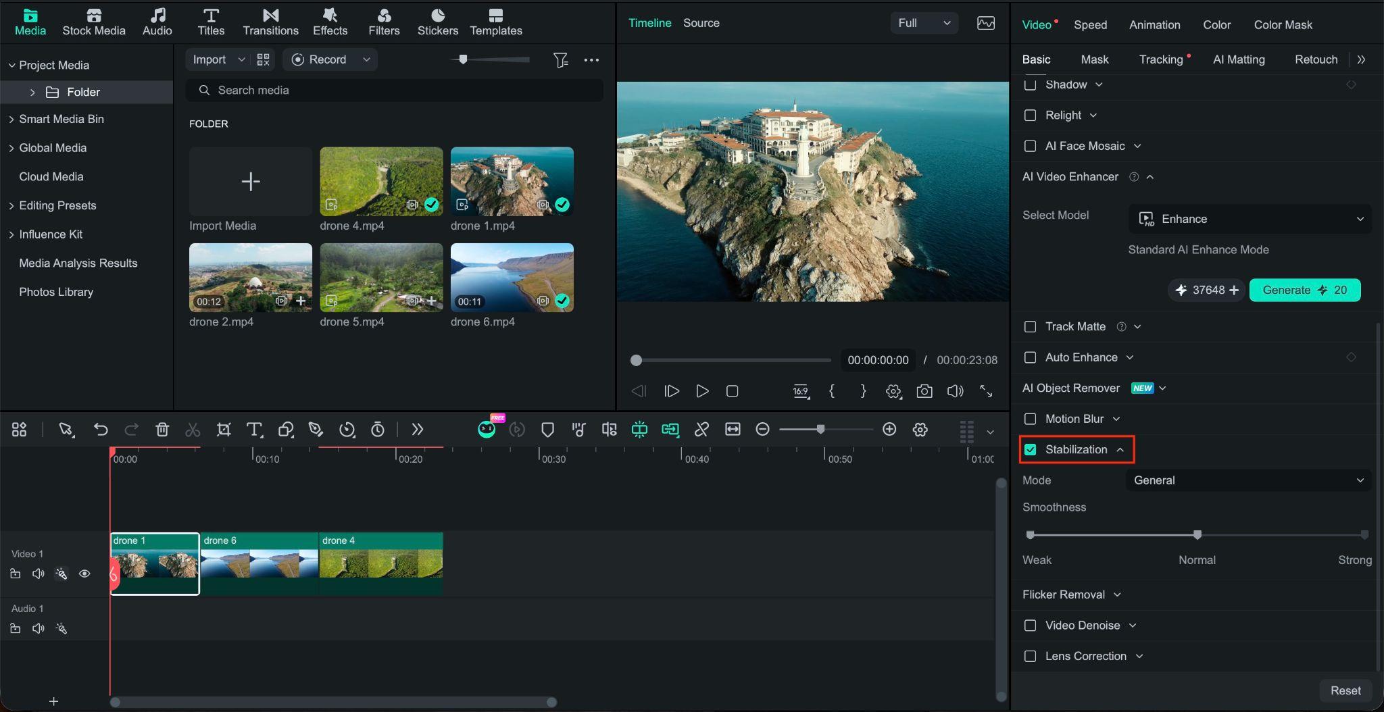Switch to the Speed tab
Image resolution: width=1384 pixels, height=712 pixels.
point(1090,24)
